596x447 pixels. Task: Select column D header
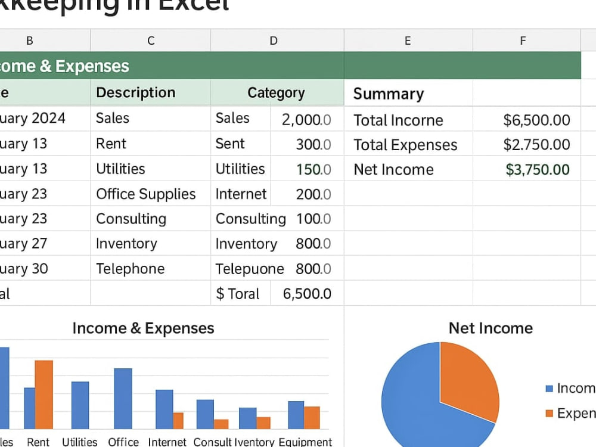click(277, 41)
